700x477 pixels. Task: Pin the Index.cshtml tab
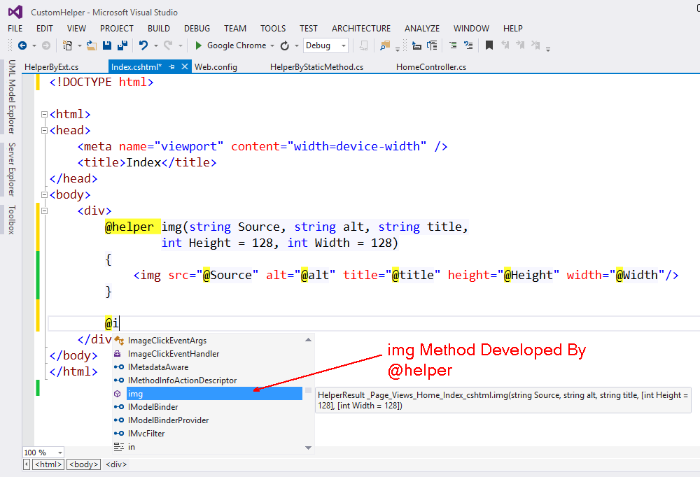click(172, 66)
